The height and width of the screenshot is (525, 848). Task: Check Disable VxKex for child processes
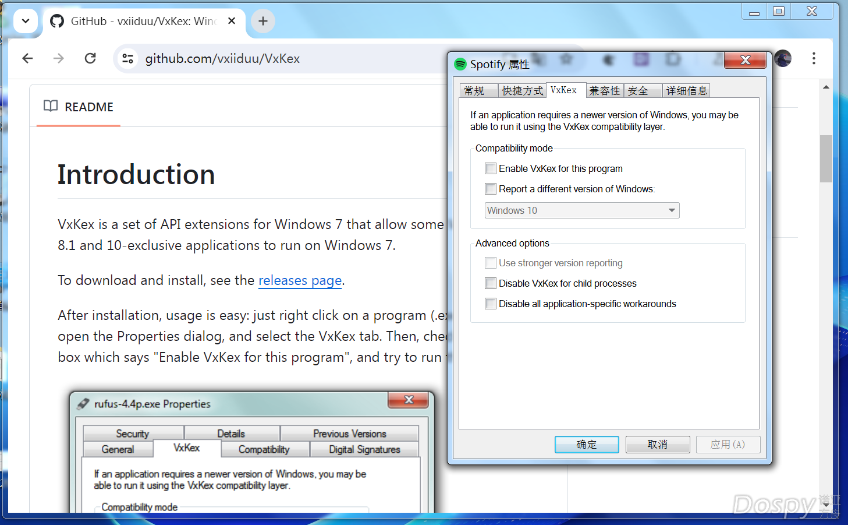pos(491,283)
